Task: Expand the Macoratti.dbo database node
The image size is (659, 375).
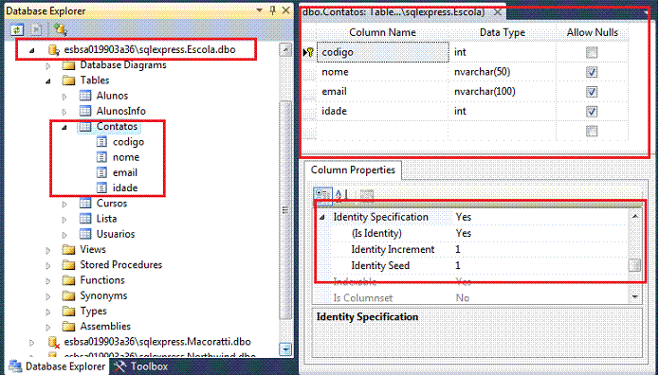Action: tap(31, 343)
